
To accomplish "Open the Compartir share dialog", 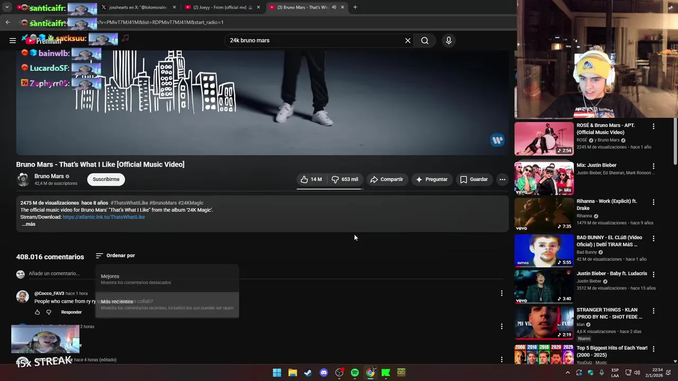I will click(x=387, y=179).
